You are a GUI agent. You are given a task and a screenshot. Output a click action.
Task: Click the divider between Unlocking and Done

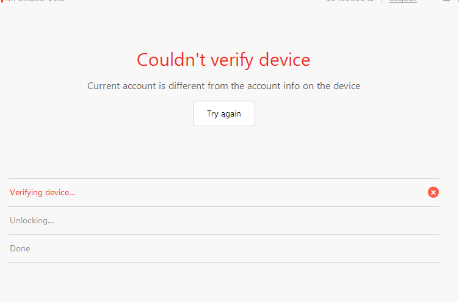[223, 234]
